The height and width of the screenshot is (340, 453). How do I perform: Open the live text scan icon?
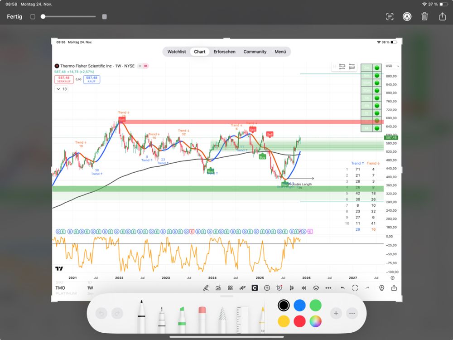pos(390,16)
